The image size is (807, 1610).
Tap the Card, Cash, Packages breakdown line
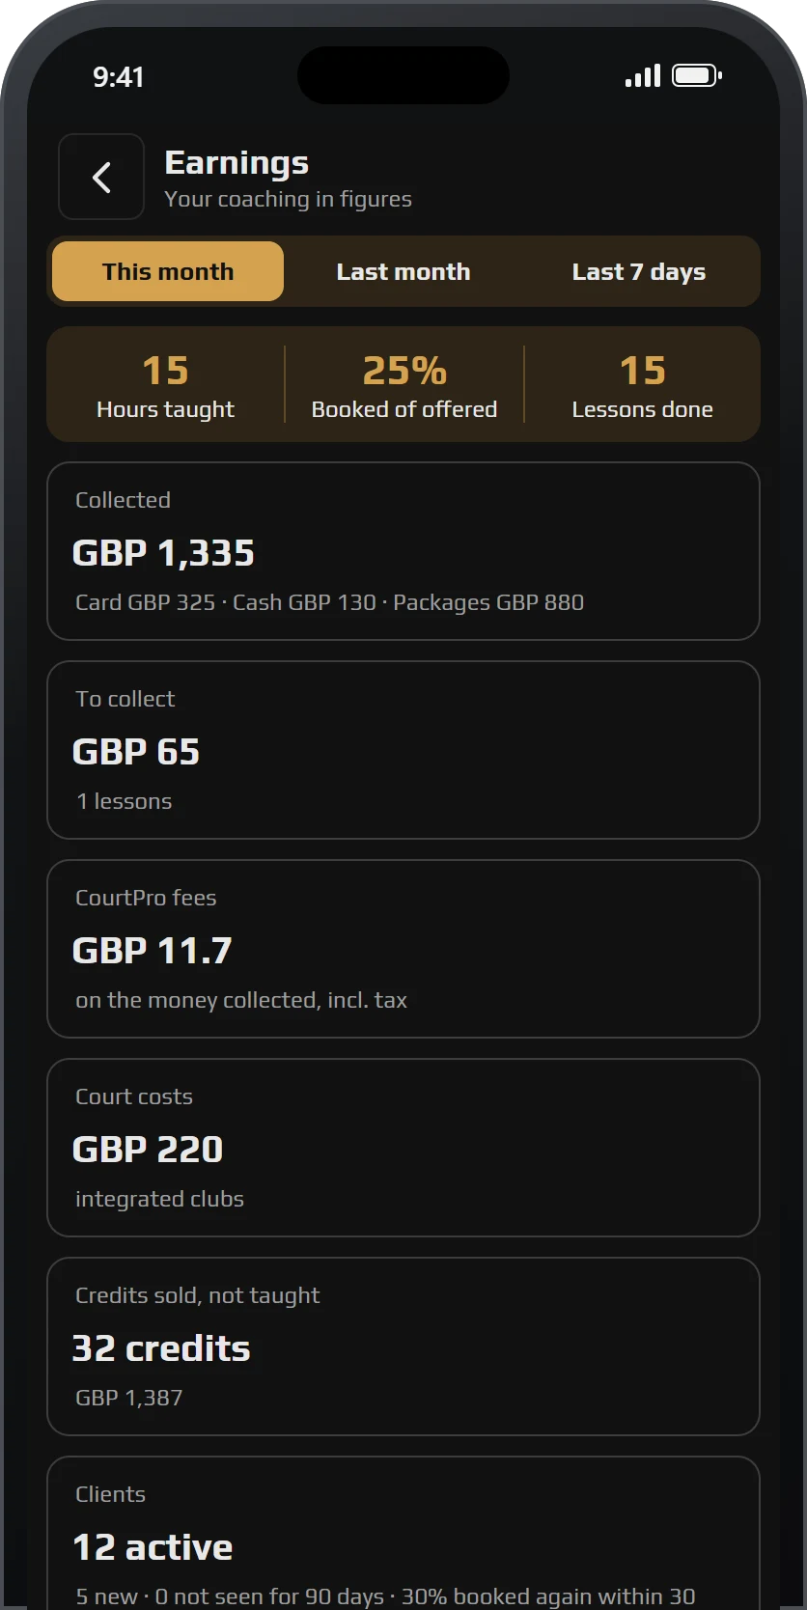point(330,602)
